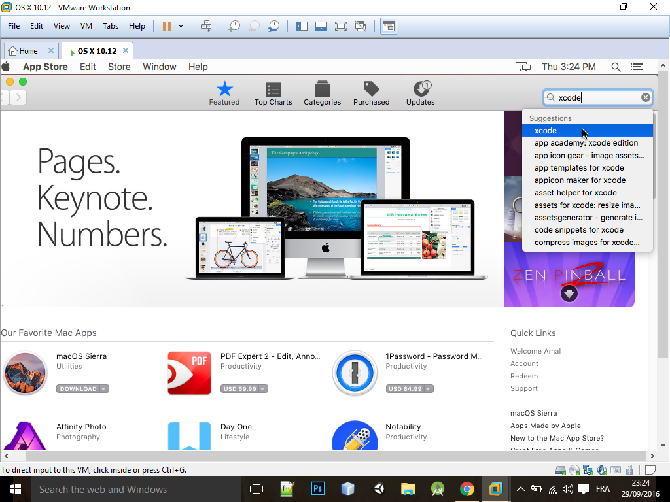Click the VMware sound card status icon
The height and width of the screenshot is (502, 670).
(602, 470)
